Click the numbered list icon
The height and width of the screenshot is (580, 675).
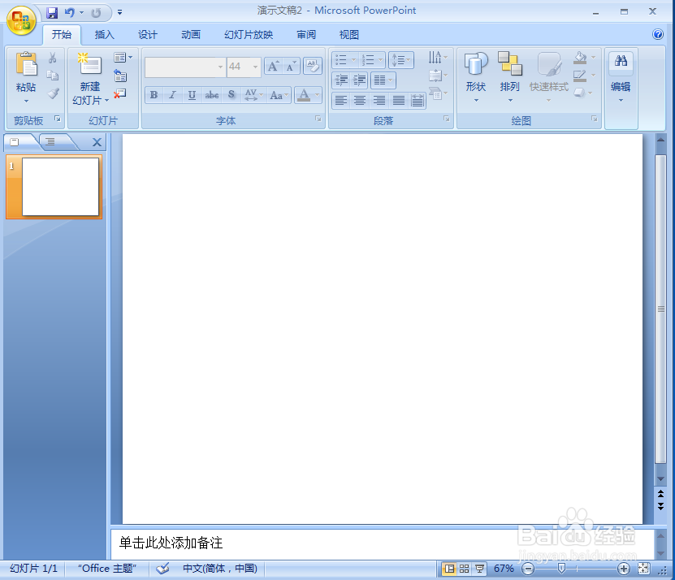[368, 60]
